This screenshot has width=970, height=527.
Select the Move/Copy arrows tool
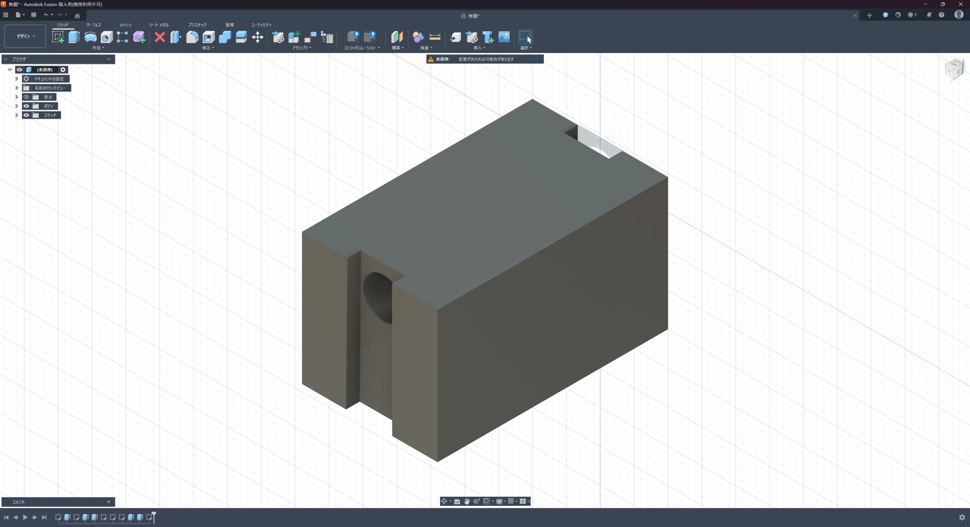click(x=258, y=37)
